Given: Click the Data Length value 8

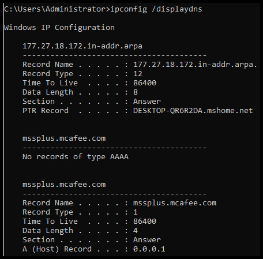Looking at the screenshot, I should pos(136,92).
